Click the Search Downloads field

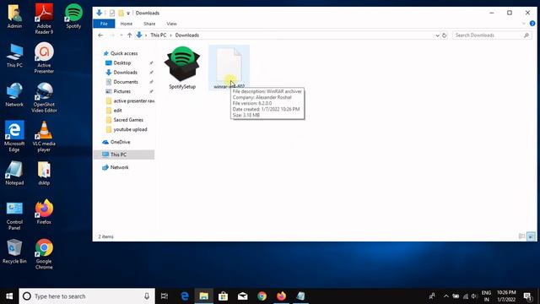pyautogui.click(x=491, y=35)
